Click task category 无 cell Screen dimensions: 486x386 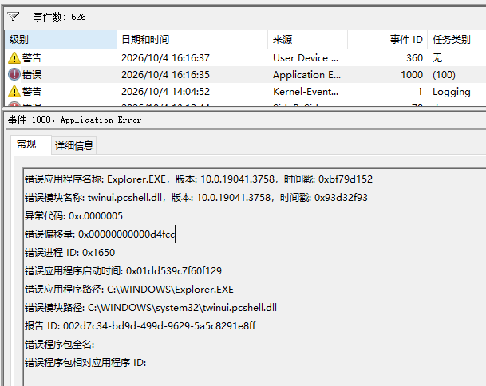click(437, 58)
